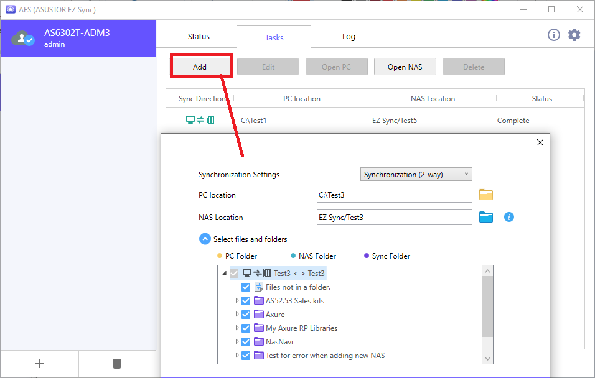This screenshot has height=378, width=595.
Task: Uncheck AS52.53 Sales kits checkbox
Action: click(246, 301)
